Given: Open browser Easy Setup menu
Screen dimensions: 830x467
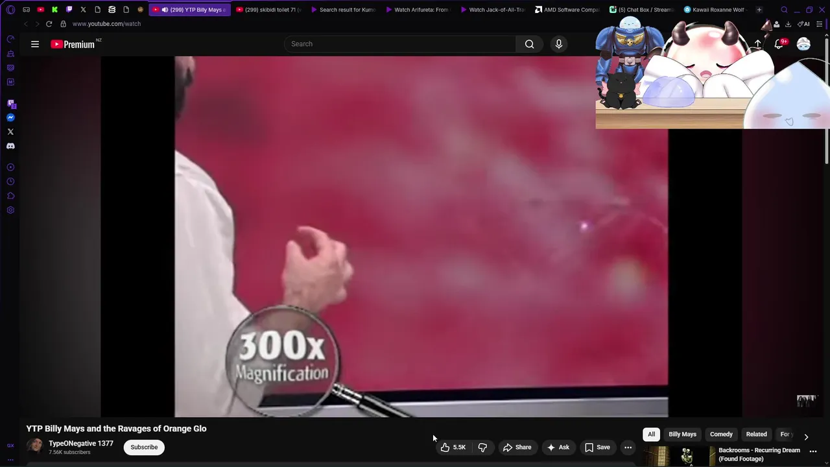Looking at the screenshot, I should pos(820,24).
